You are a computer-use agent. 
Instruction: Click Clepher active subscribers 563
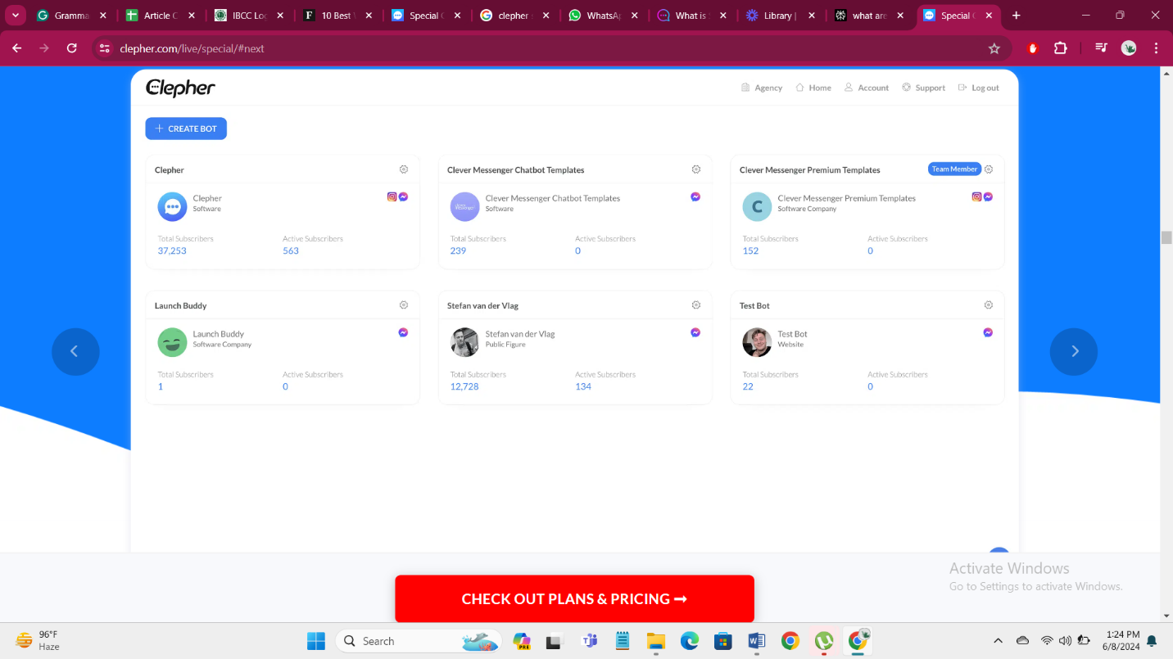pos(291,251)
